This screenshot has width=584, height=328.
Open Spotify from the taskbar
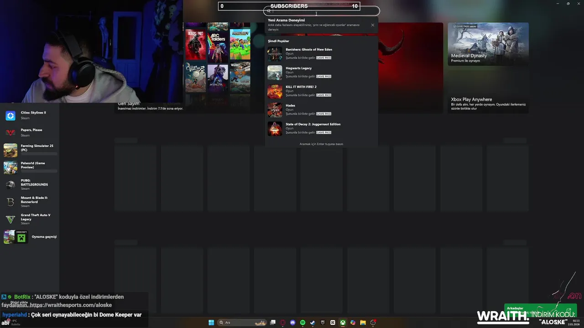click(x=303, y=323)
